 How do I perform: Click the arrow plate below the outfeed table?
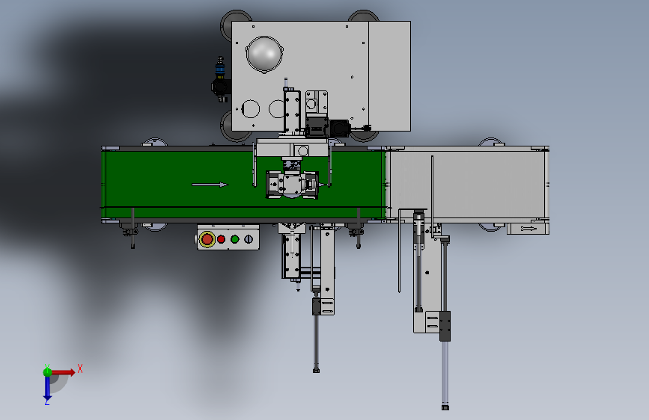click(528, 229)
